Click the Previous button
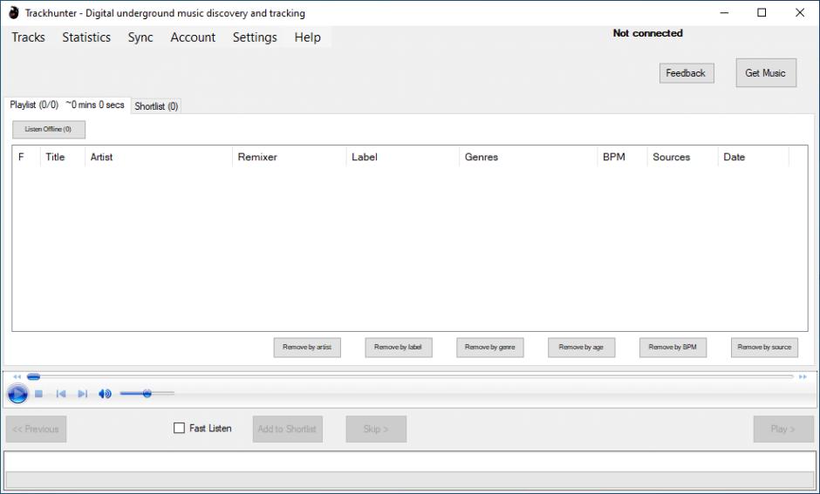820x494 pixels. click(36, 430)
